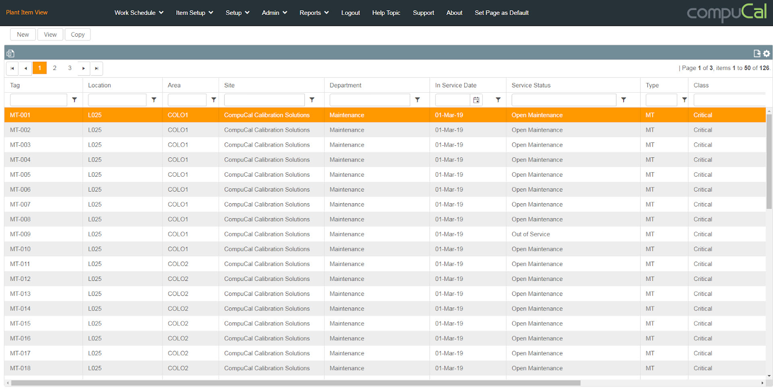Viewport: 773px width, 390px height.
Task: Expand the Admin menu
Action: tap(274, 13)
